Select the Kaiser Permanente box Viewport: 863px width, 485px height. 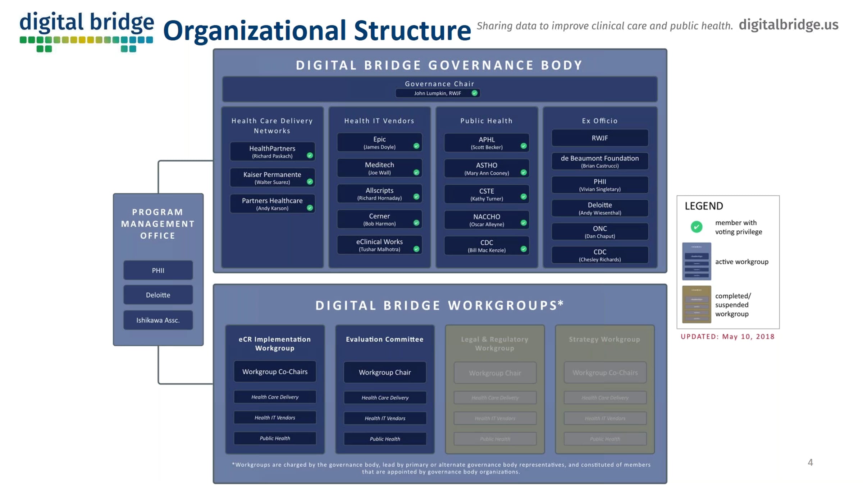tap(272, 177)
